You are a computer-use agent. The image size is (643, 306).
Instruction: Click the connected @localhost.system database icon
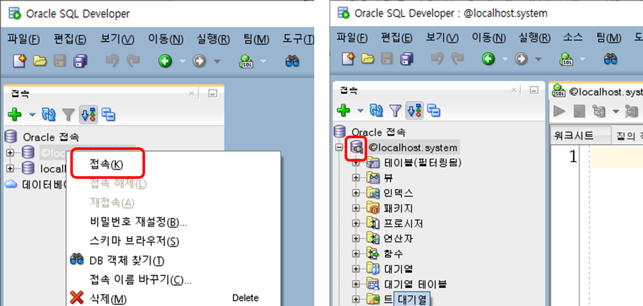pyautogui.click(x=357, y=146)
